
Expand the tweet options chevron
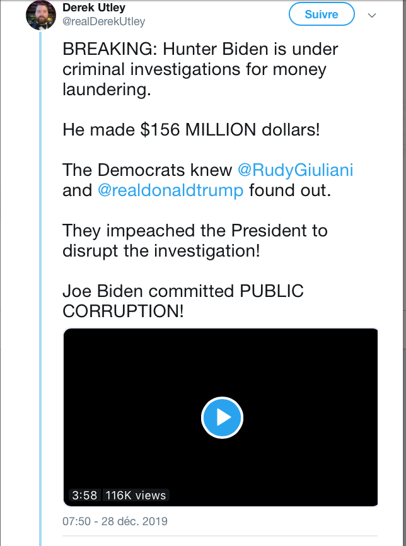372,15
